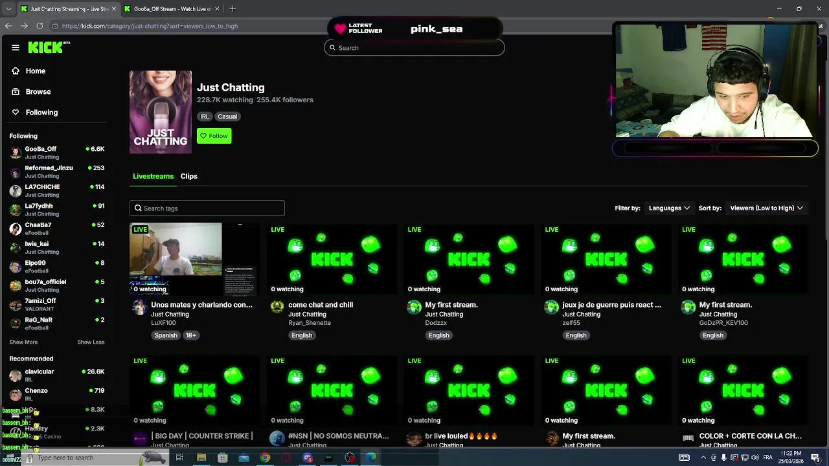Go back in browser history
829x466 pixels.
[8, 26]
